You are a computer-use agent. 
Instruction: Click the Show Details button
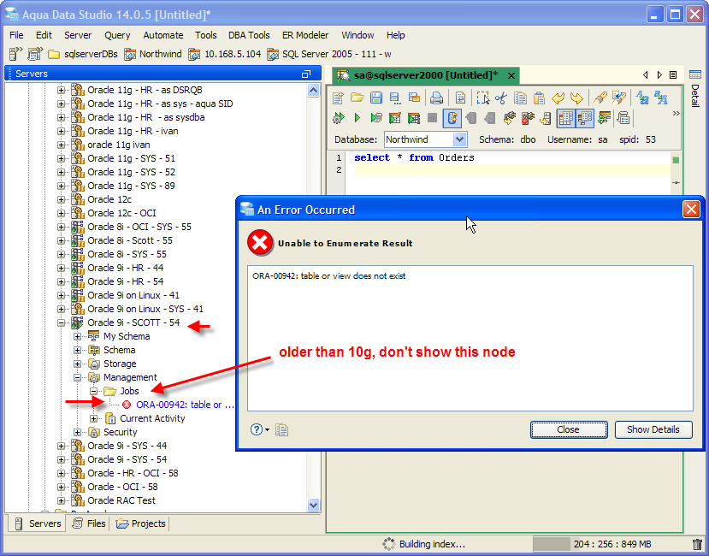click(x=653, y=429)
